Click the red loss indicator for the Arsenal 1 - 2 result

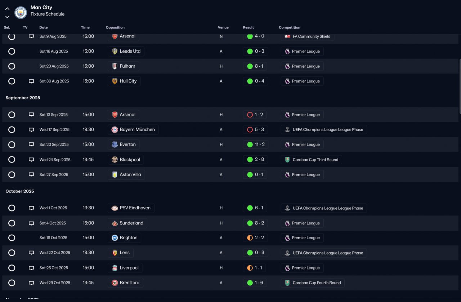point(250,115)
